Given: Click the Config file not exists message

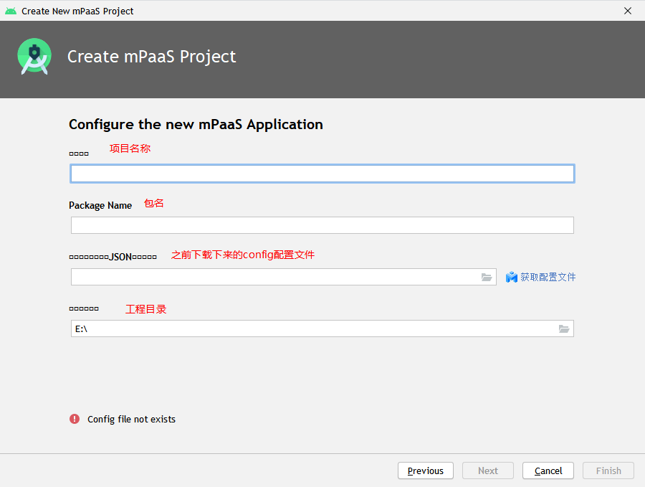Looking at the screenshot, I should 131,419.
